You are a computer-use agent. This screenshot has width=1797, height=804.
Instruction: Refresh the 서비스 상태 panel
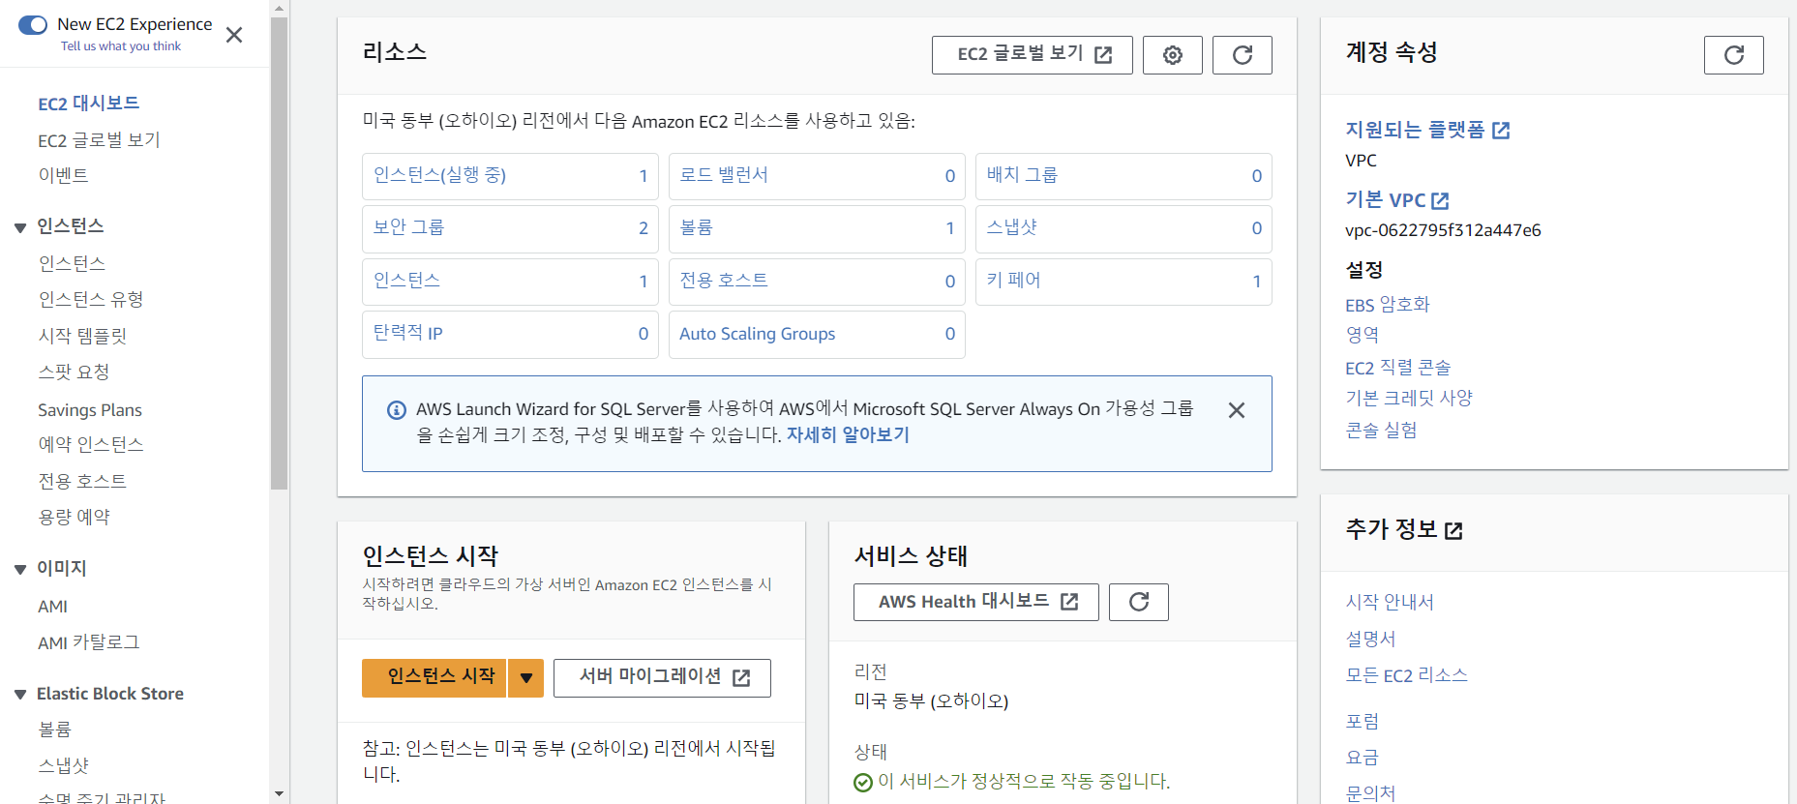pyautogui.click(x=1139, y=602)
